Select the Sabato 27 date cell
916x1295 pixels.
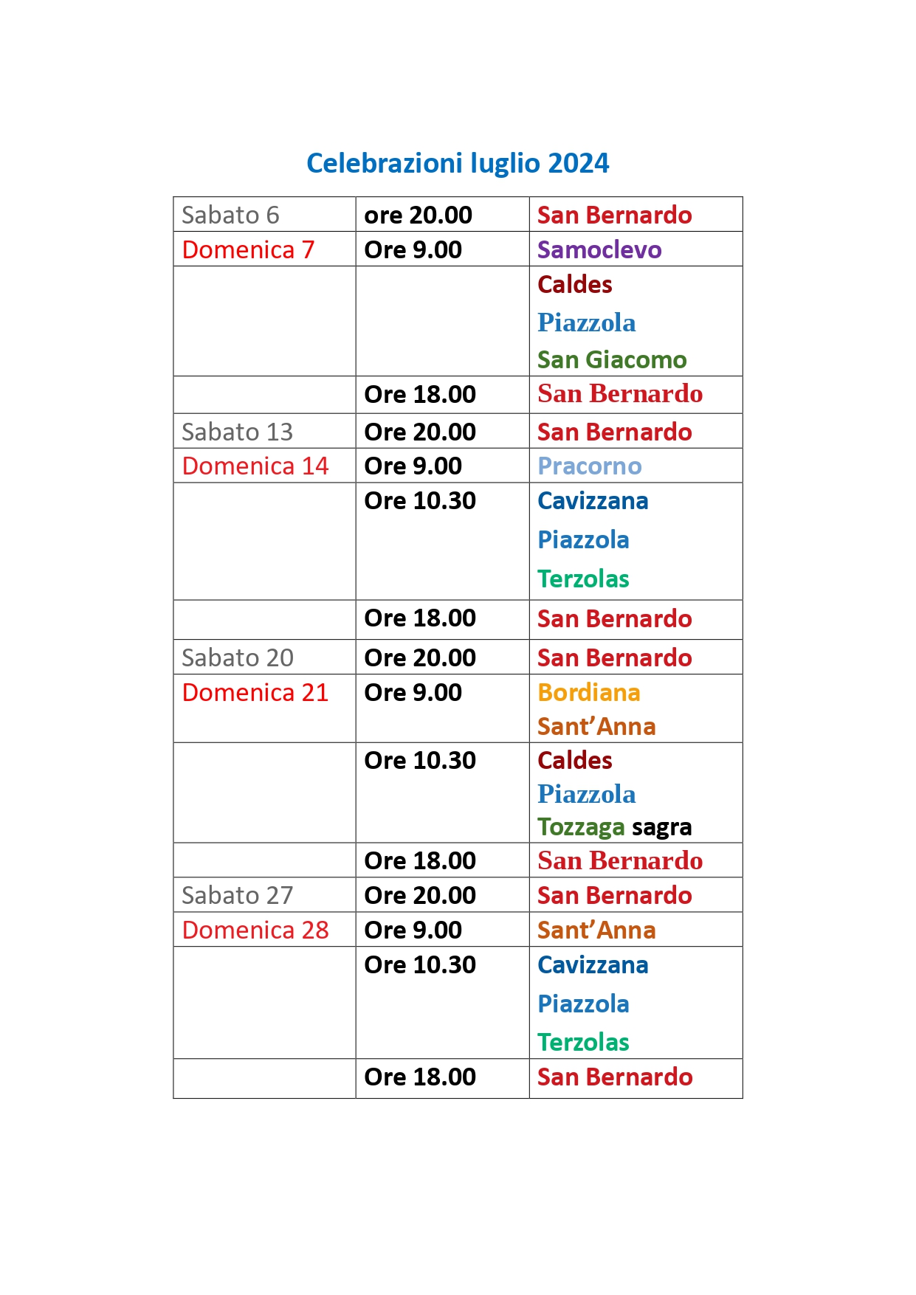click(237, 895)
